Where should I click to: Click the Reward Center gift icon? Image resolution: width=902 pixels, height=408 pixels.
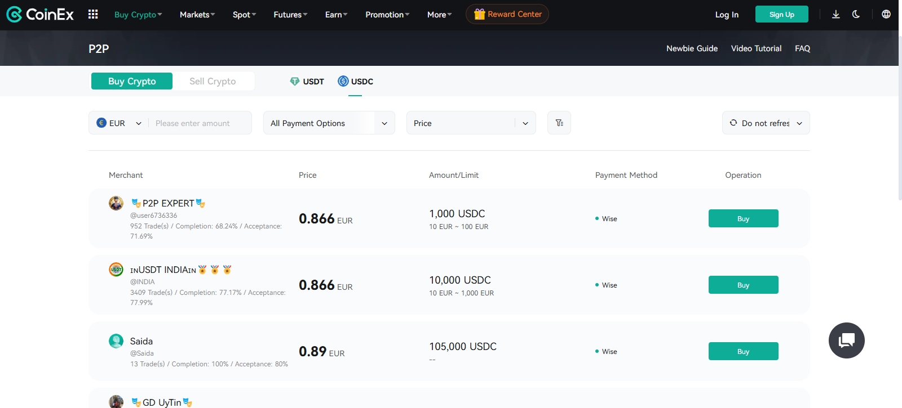tap(480, 14)
